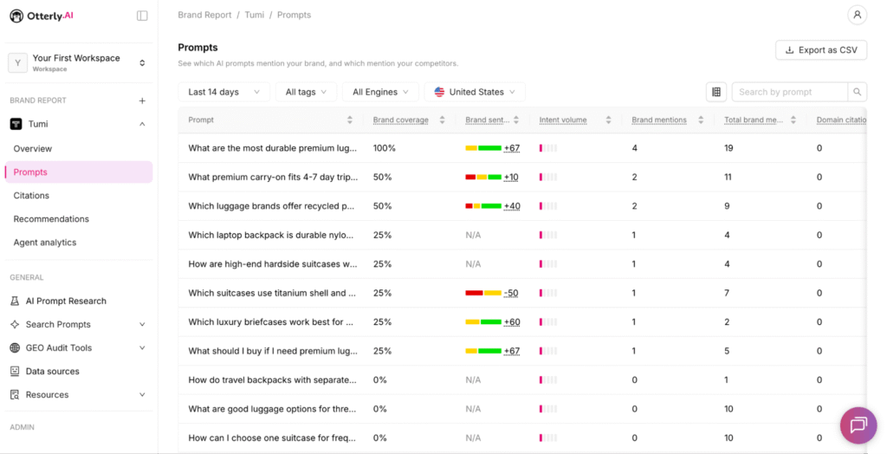Collapse the Tumi brand section chevron
The height and width of the screenshot is (454, 887).
(x=142, y=124)
